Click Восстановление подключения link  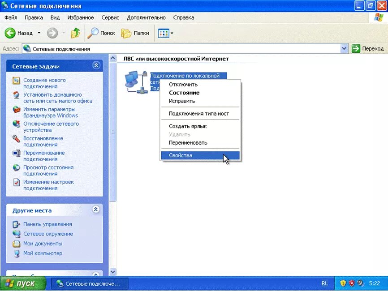(x=43, y=141)
